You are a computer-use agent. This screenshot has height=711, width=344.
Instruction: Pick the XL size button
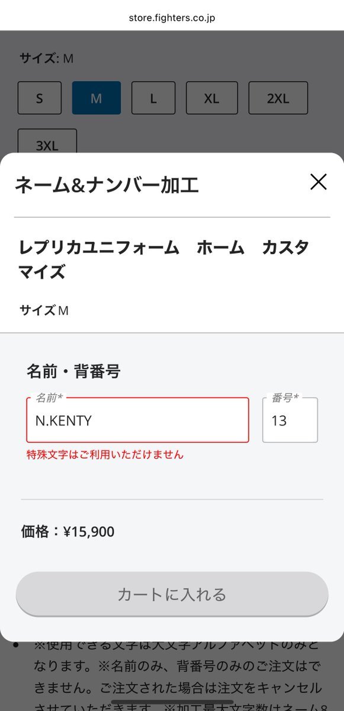tap(212, 98)
